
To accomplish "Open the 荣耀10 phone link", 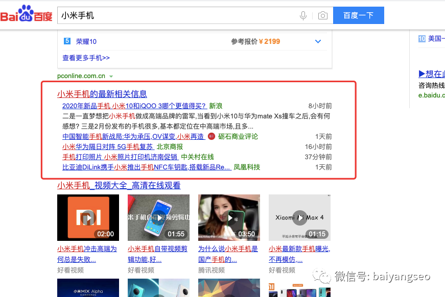I will 86,42.
